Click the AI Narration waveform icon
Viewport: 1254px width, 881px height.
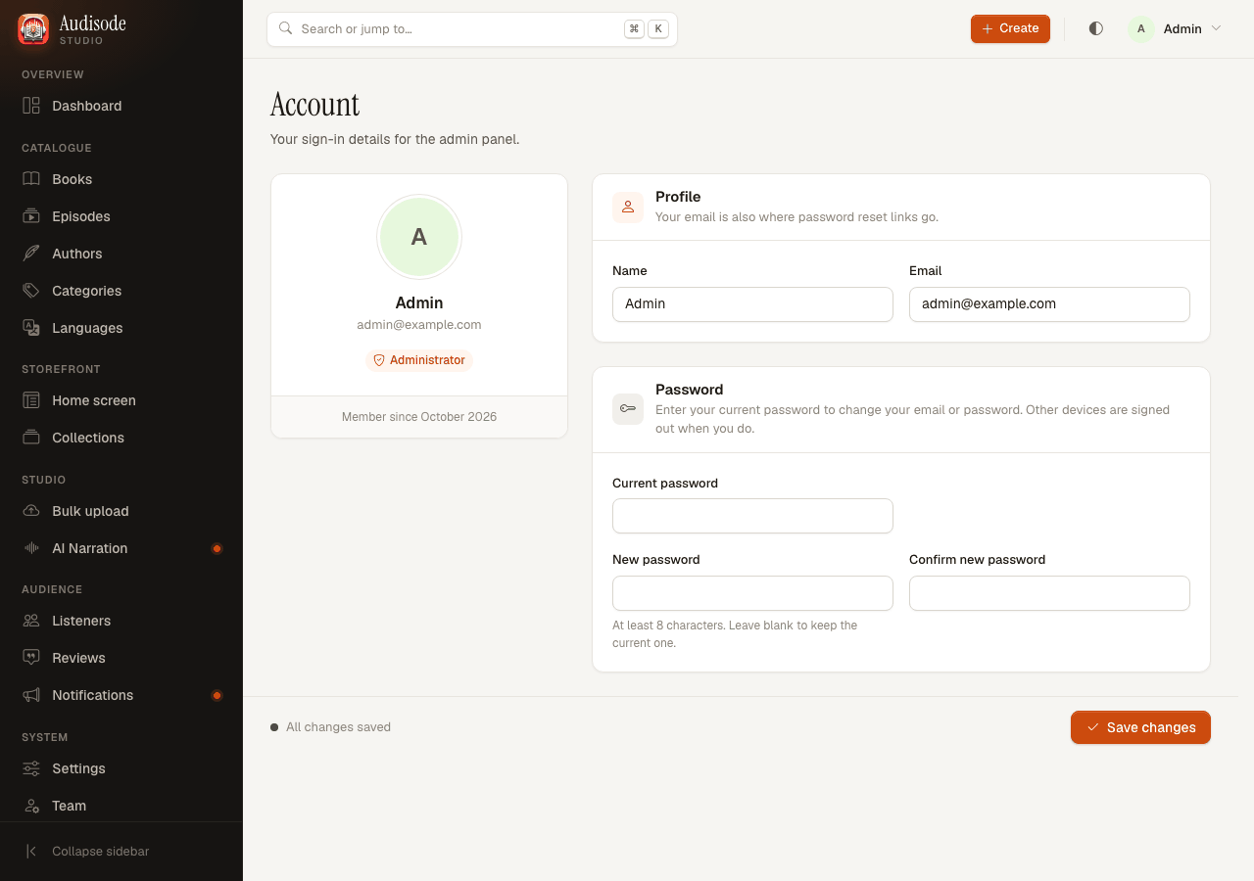(x=31, y=548)
